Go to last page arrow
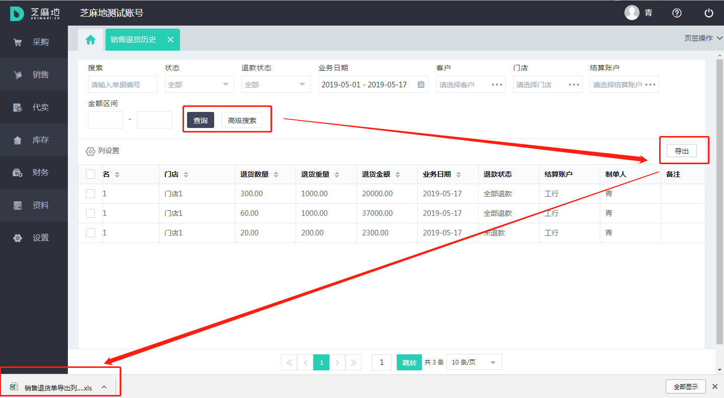724x398 pixels. (353, 362)
